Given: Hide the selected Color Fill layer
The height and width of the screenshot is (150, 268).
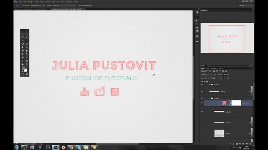Looking at the screenshot, I should pos(202,103).
